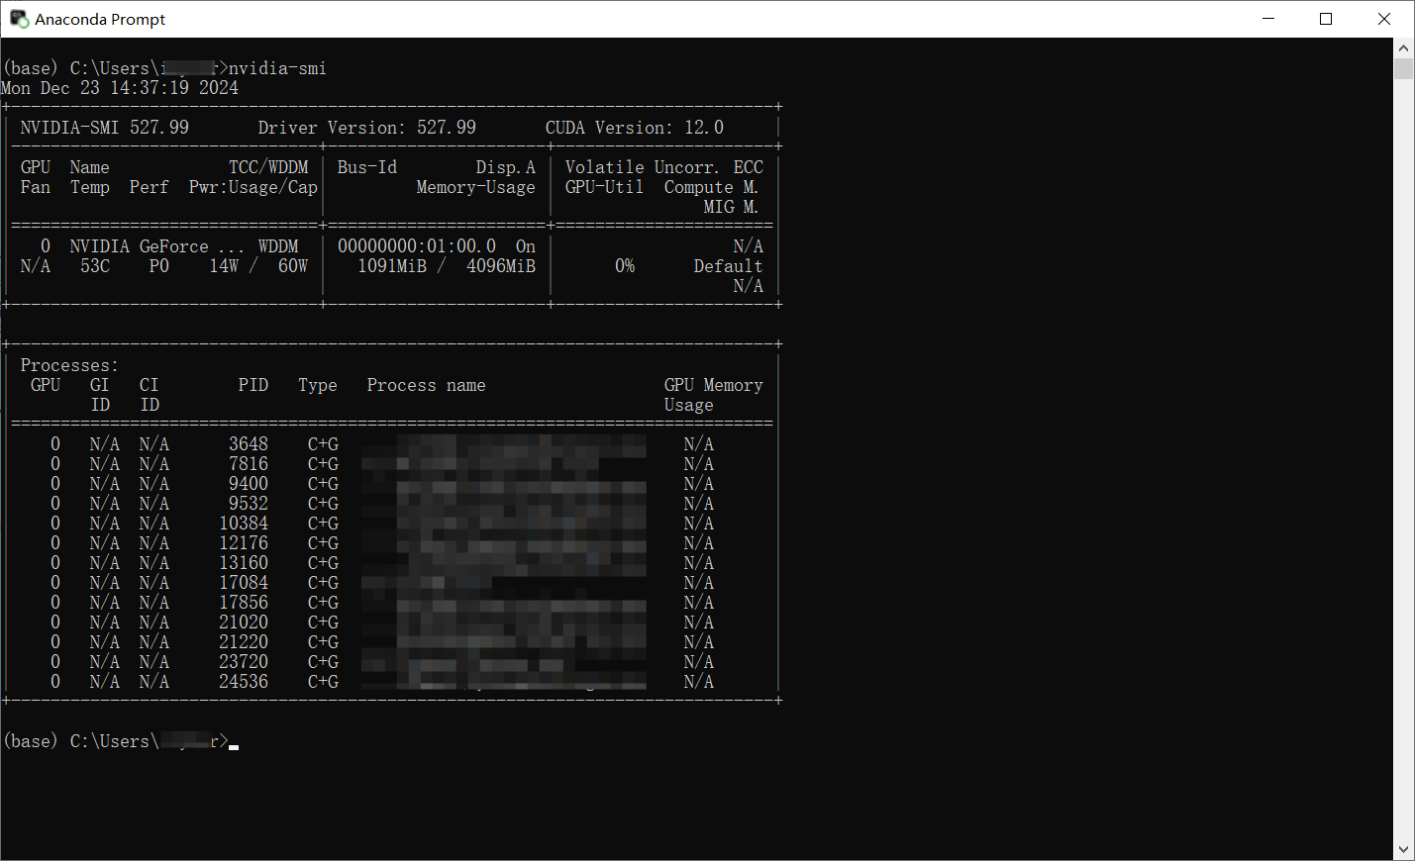Screen dimensions: 1415x861
Task: Click the 'PID' column header
Action: point(253,385)
